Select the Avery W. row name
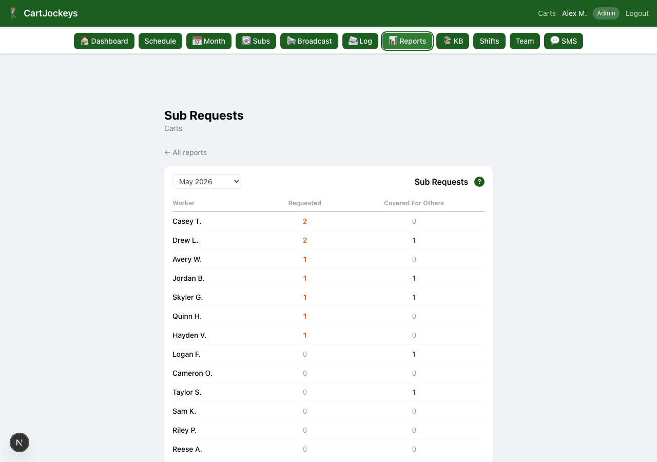The width and height of the screenshot is (657, 462). (187, 259)
